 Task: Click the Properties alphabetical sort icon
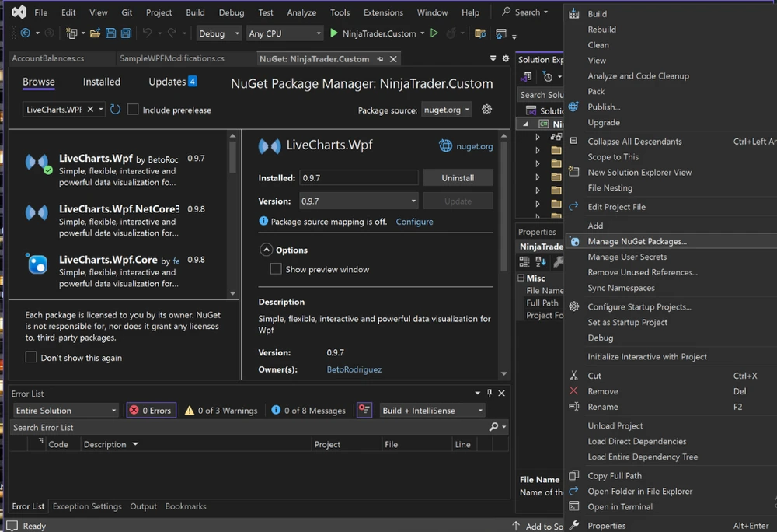(x=541, y=262)
